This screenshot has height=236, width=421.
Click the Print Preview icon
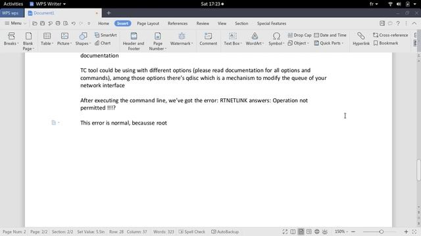66,24
